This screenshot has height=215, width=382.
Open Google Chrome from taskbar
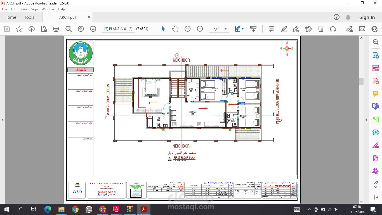tap(75, 209)
